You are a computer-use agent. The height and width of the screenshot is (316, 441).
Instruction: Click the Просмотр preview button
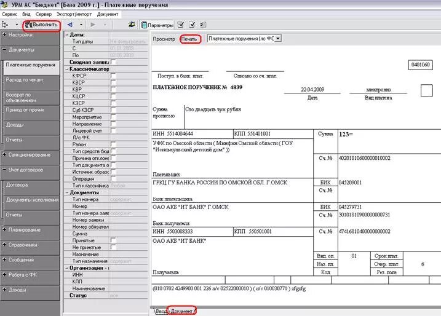tap(164, 39)
